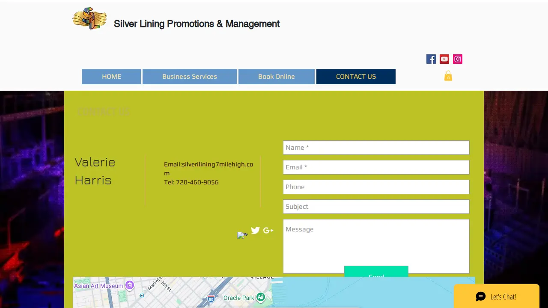The image size is (548, 308).
Task: Click the broken image icon beside Twitter
Action: pos(242,235)
